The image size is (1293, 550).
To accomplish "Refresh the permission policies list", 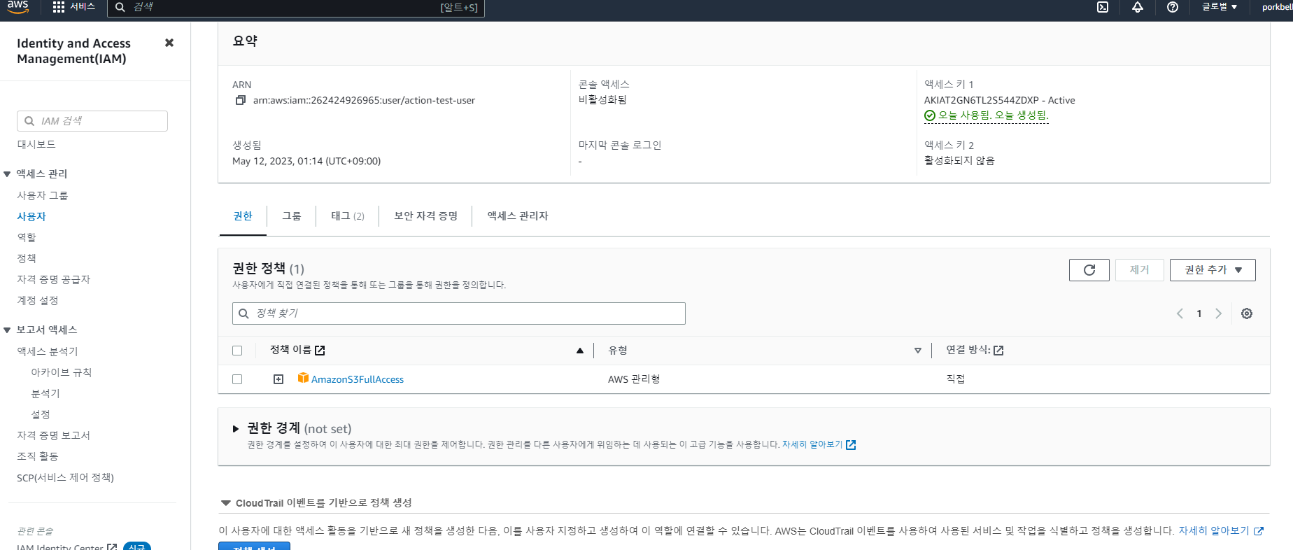I will click(x=1089, y=270).
